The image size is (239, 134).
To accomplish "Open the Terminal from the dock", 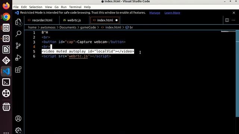I will point(6,82).
